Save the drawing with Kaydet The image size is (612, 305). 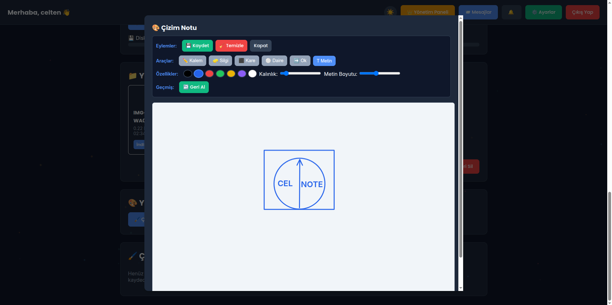[197, 46]
